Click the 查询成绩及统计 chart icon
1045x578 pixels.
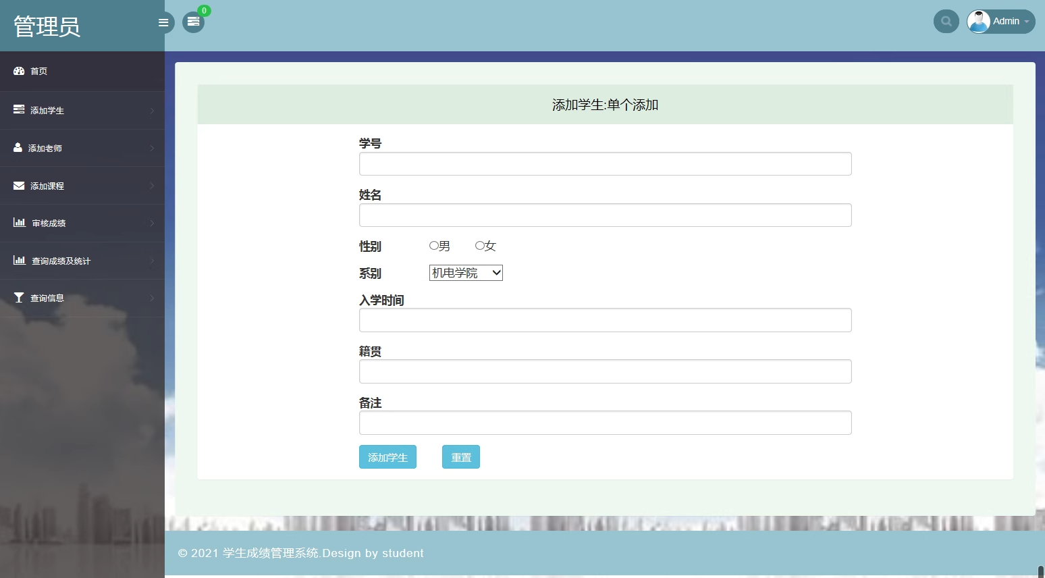coord(20,260)
